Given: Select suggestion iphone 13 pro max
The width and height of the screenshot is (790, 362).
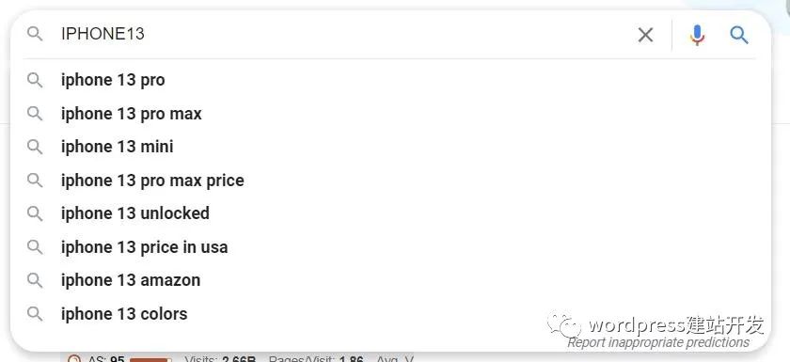Looking at the screenshot, I should point(390,113).
